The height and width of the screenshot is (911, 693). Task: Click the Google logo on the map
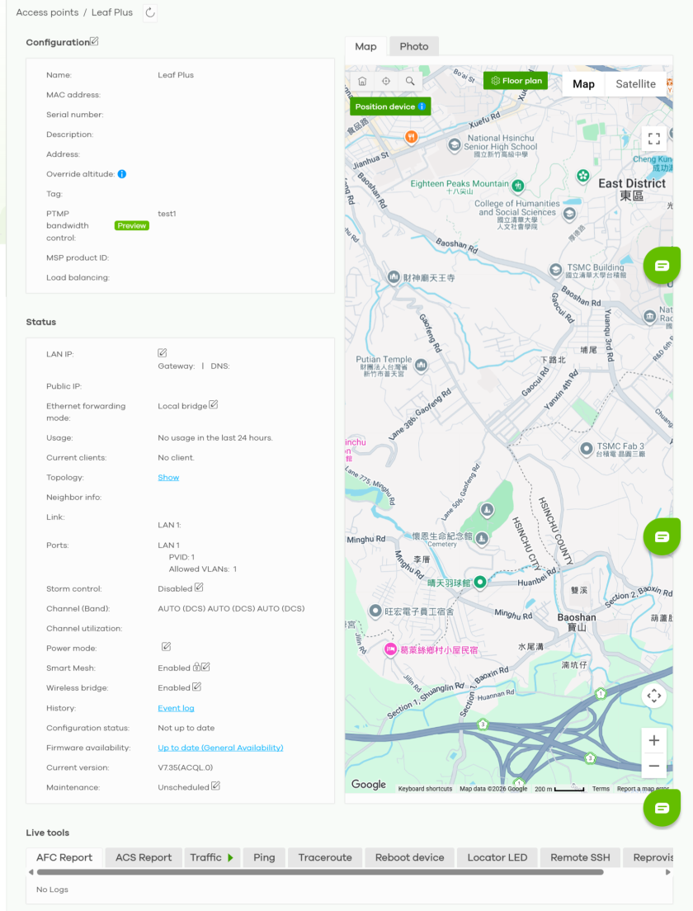(x=368, y=785)
